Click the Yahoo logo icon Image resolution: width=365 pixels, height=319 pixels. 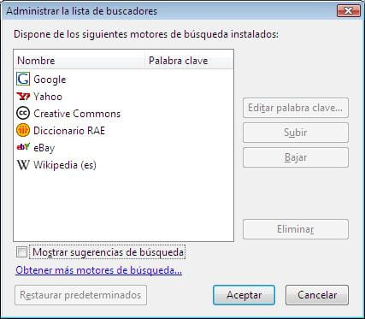(x=23, y=97)
